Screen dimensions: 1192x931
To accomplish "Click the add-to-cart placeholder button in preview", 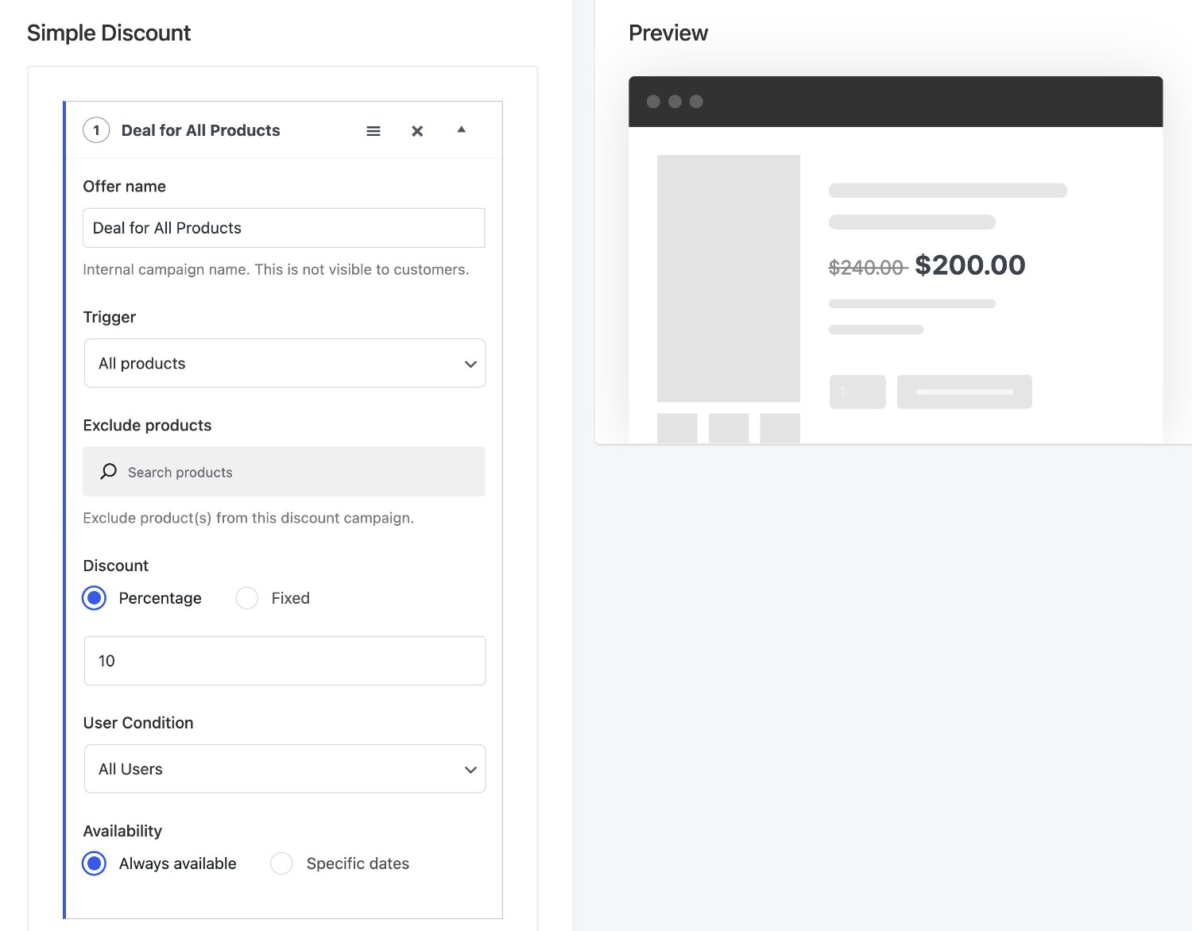I will pyautogui.click(x=965, y=392).
